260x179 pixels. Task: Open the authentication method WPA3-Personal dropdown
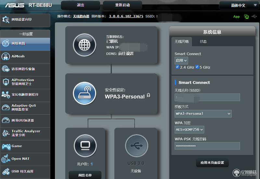coord(203,114)
